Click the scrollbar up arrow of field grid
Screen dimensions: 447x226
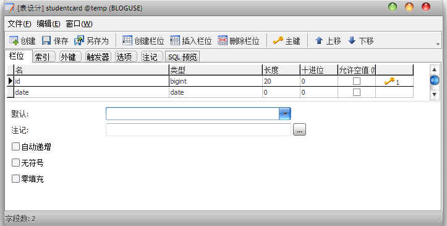434,69
